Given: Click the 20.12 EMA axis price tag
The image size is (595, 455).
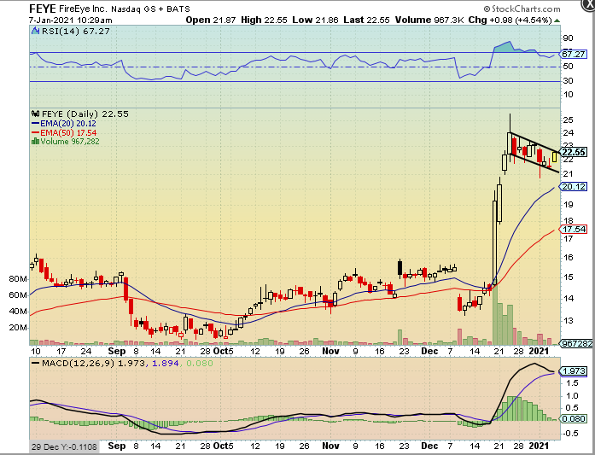Looking at the screenshot, I should click(574, 187).
